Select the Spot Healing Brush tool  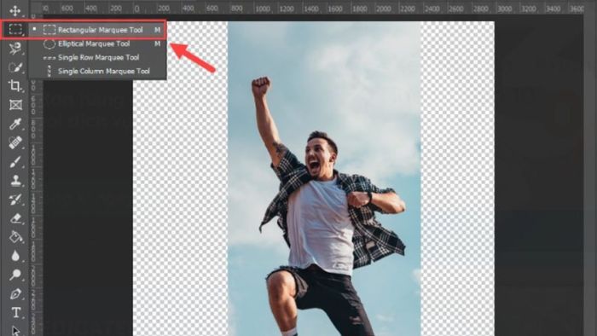15,142
